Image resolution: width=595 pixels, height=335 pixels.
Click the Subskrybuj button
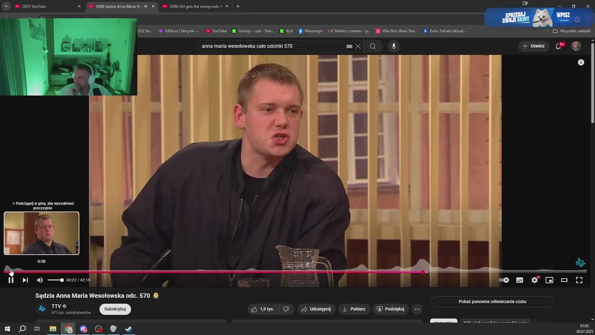115,309
